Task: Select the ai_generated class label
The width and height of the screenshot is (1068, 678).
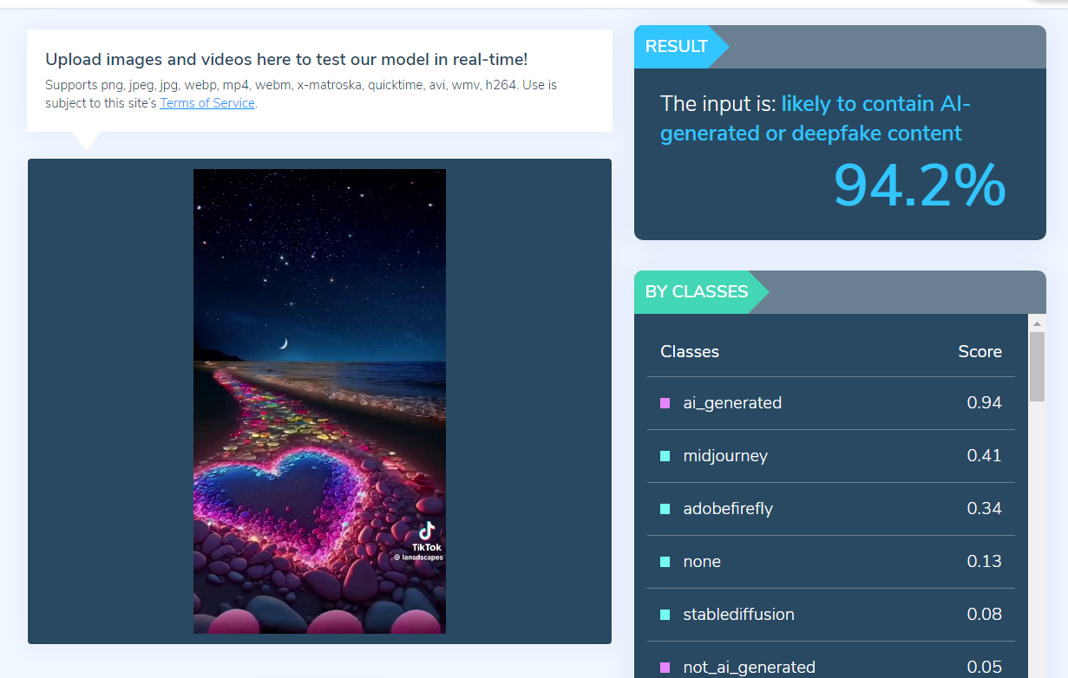Action: pyautogui.click(x=732, y=403)
